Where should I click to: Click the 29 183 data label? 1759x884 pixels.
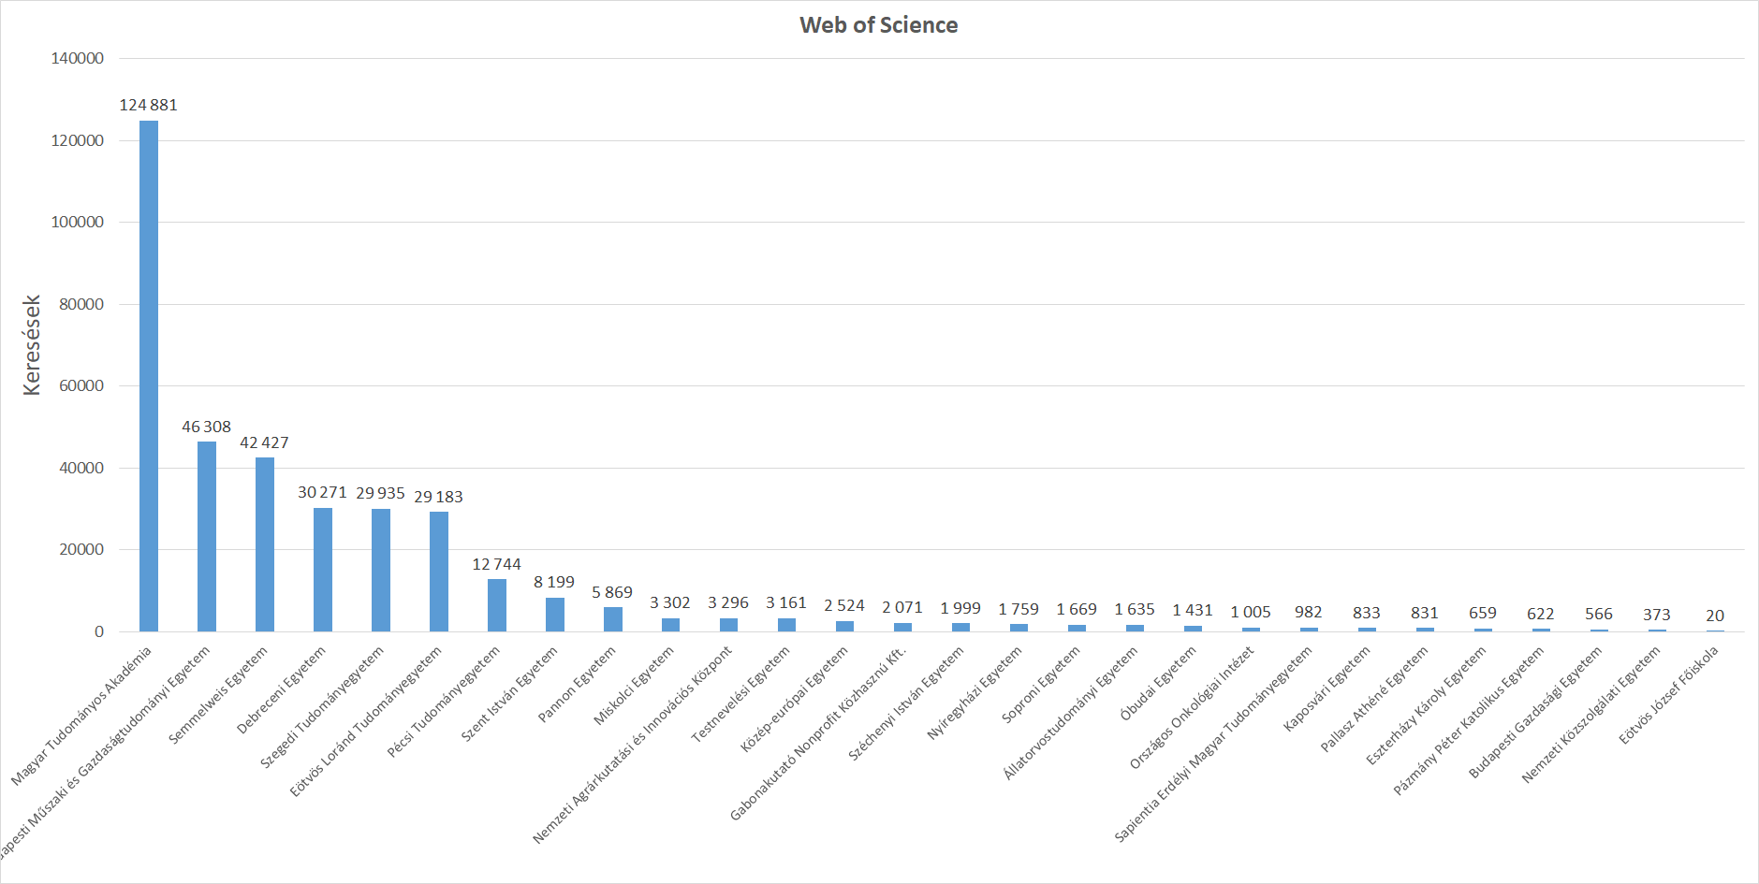pyautogui.click(x=438, y=497)
